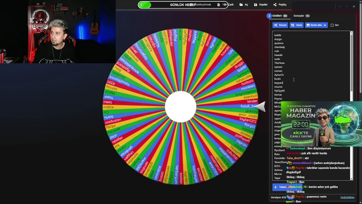This screenshot has height=204, width=362.
Task: Click the 'R351' entry in the list
Action: (277, 166)
